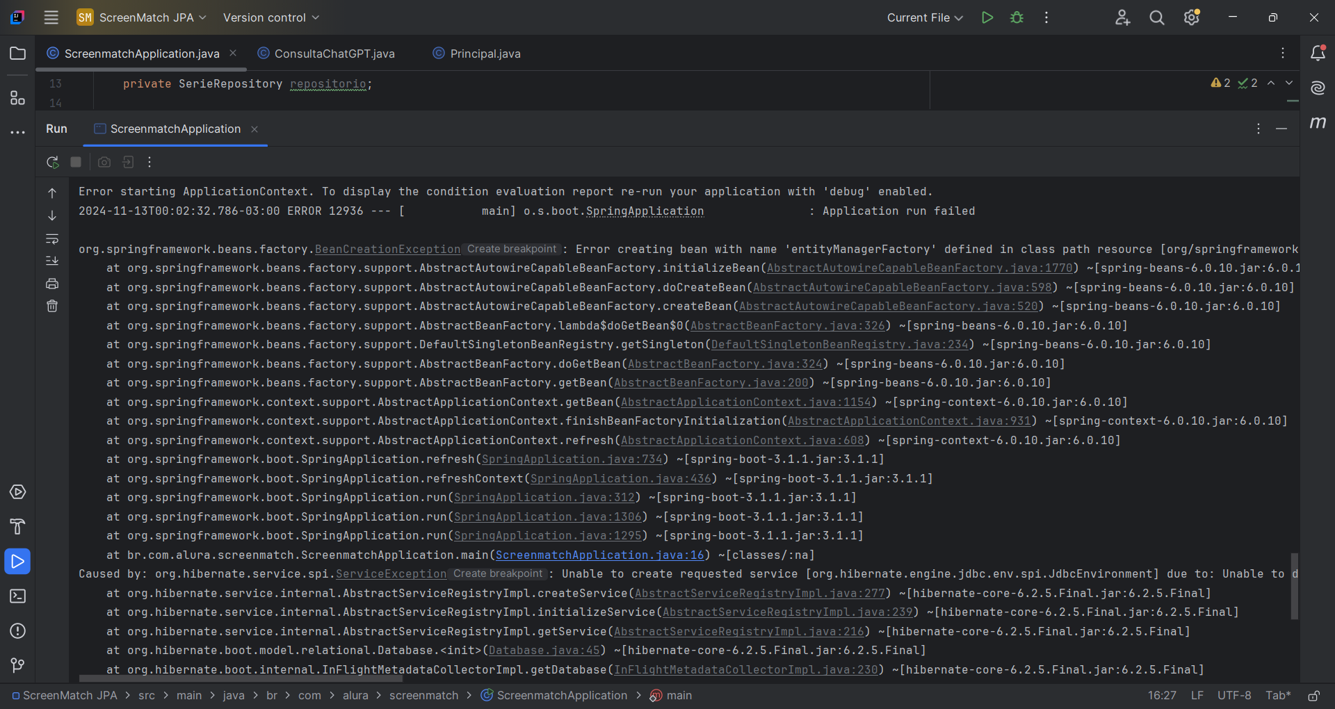Open the Code With Me user icon
Screen dimensions: 1335x709
click(1122, 17)
